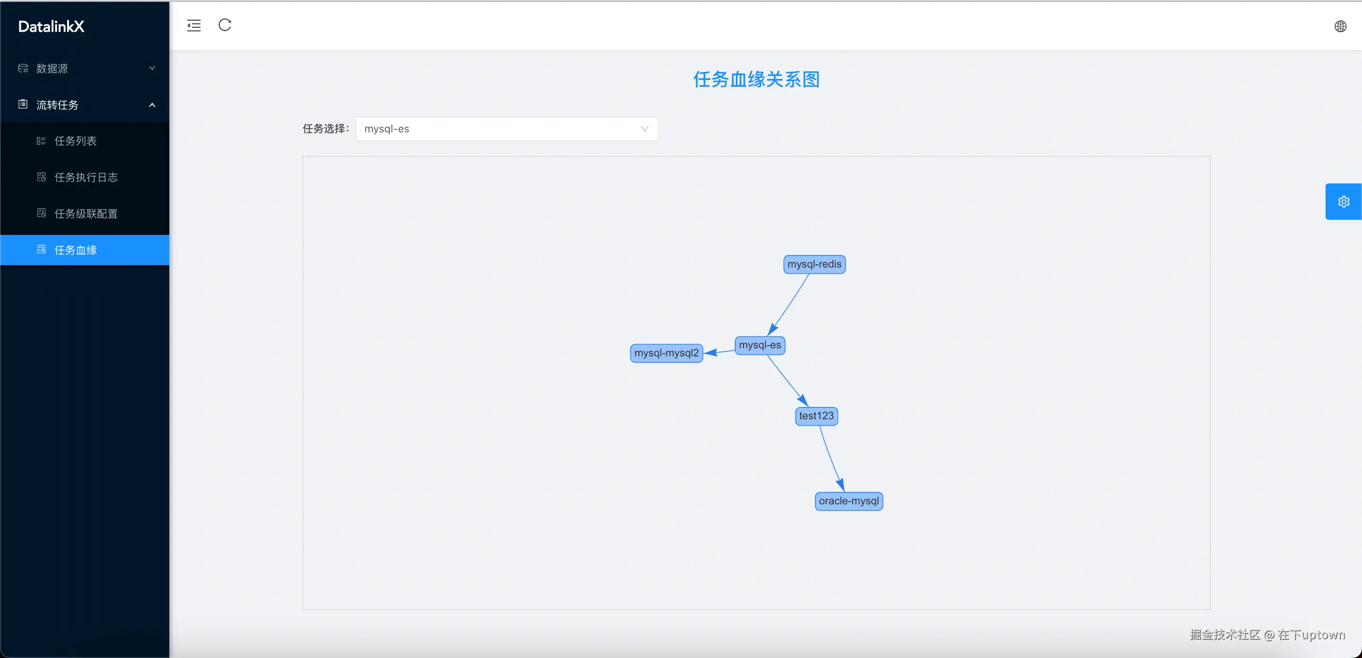Open the 任务选择 mysql-es dropdown

506,129
